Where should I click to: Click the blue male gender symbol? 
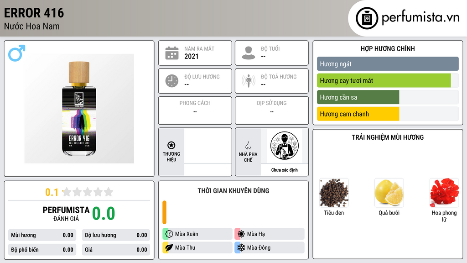17,53
